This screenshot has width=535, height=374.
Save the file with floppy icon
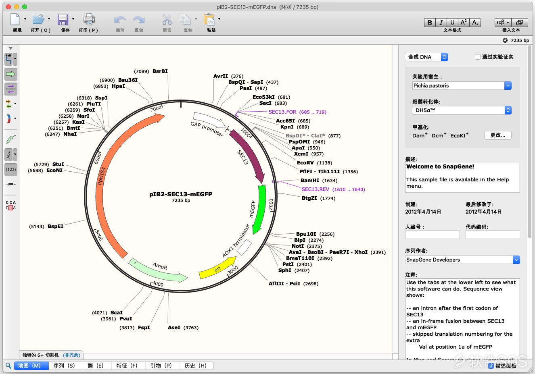pos(63,20)
